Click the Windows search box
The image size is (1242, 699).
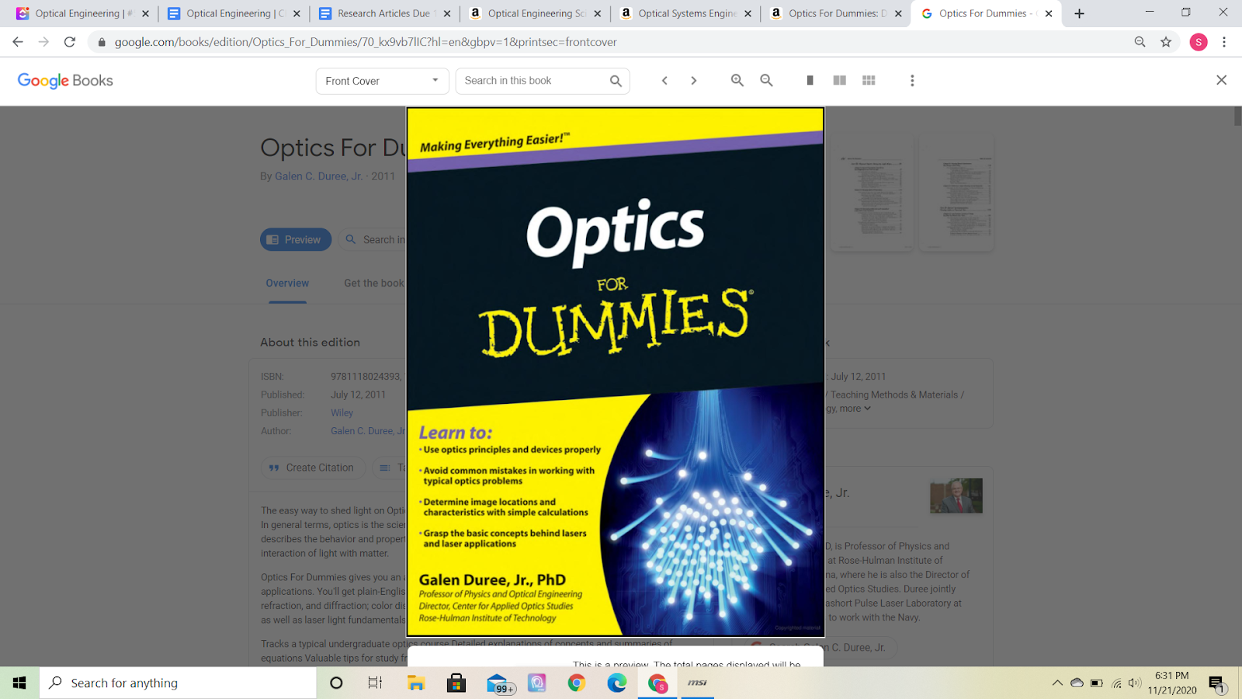179,683
